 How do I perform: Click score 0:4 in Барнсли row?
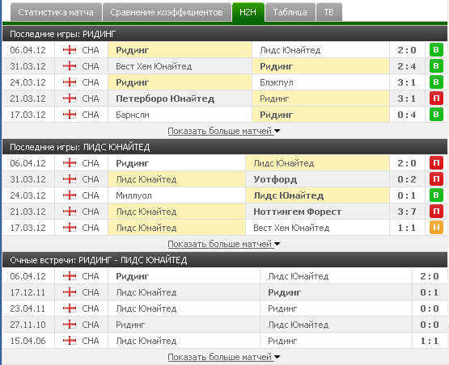(407, 115)
